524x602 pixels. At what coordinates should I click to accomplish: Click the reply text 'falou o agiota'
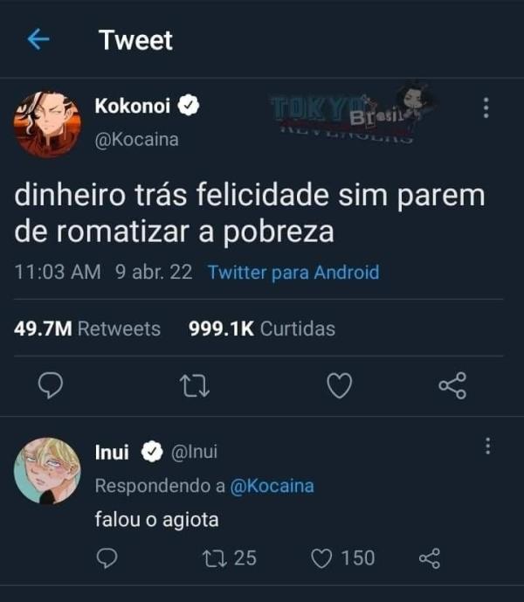click(156, 520)
